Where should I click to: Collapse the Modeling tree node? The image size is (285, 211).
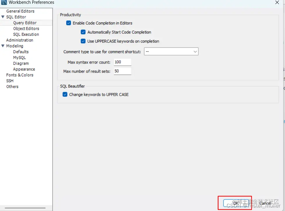click(3, 46)
